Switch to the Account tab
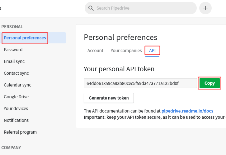The width and height of the screenshot is (226, 155). (95, 51)
